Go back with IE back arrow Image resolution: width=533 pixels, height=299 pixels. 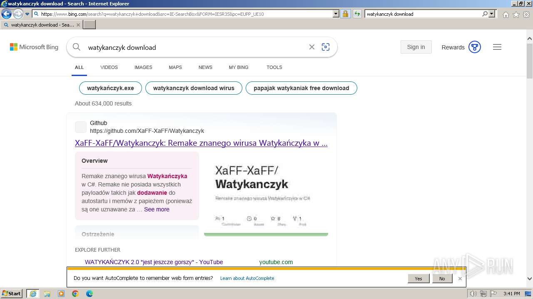click(6, 14)
